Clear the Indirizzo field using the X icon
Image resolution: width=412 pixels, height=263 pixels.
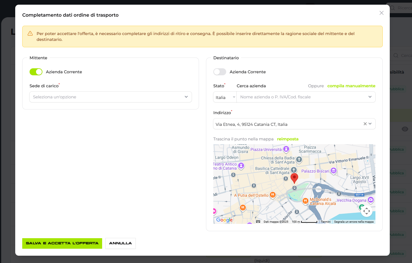(x=365, y=124)
